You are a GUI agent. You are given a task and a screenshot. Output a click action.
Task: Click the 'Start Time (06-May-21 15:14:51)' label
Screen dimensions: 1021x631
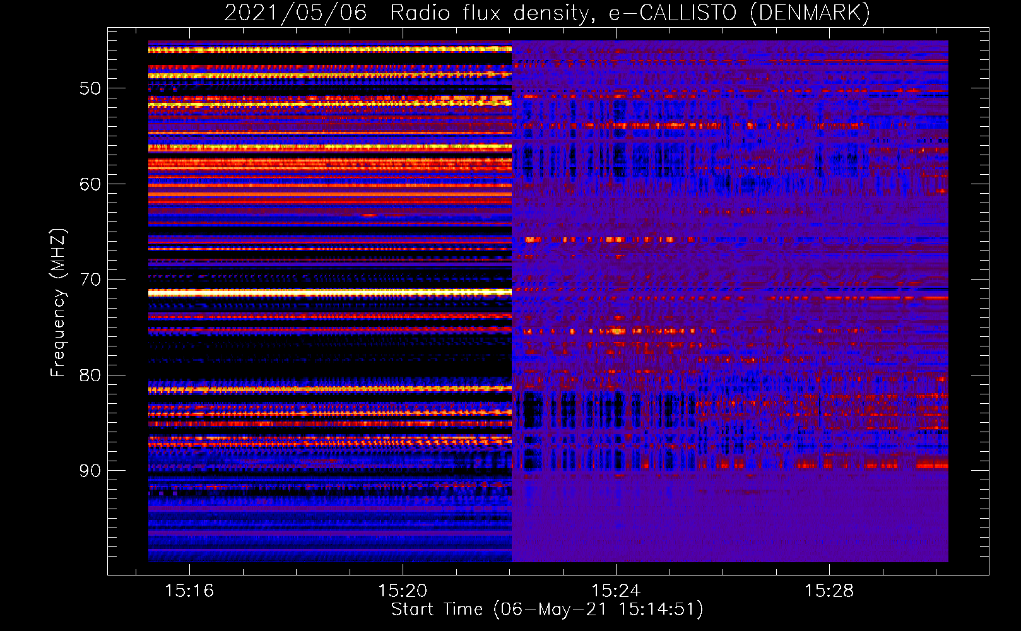coord(547,610)
